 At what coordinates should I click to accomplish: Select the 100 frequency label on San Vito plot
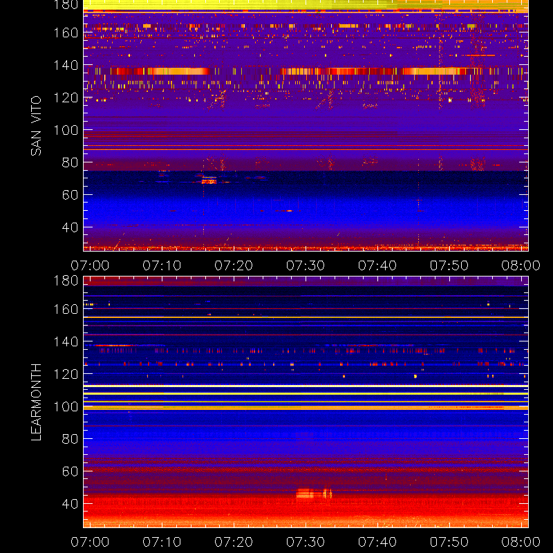coord(66,130)
